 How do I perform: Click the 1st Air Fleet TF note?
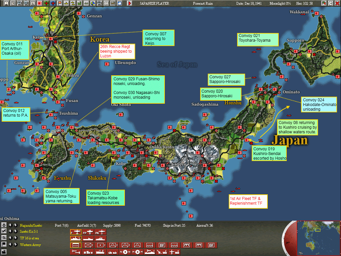248,201
